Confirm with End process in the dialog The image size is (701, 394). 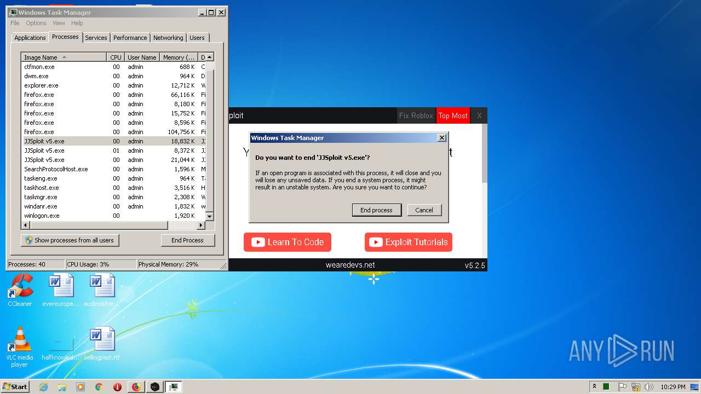coord(376,210)
